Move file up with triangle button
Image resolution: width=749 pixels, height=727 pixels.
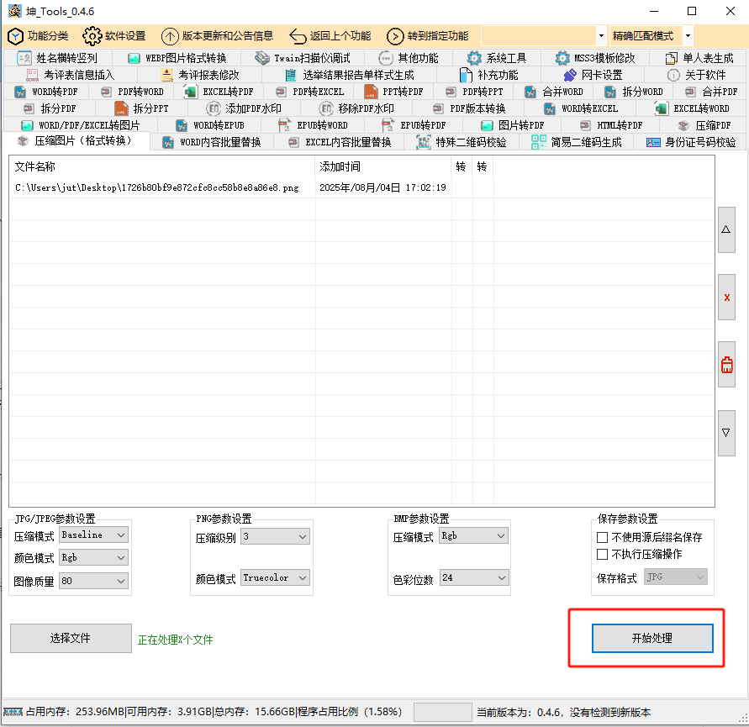726,229
